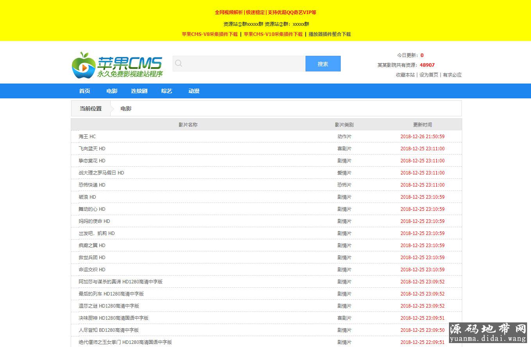
Task: Open 苹果CMS-V10采集插件下载 link
Action: pyautogui.click(x=273, y=34)
